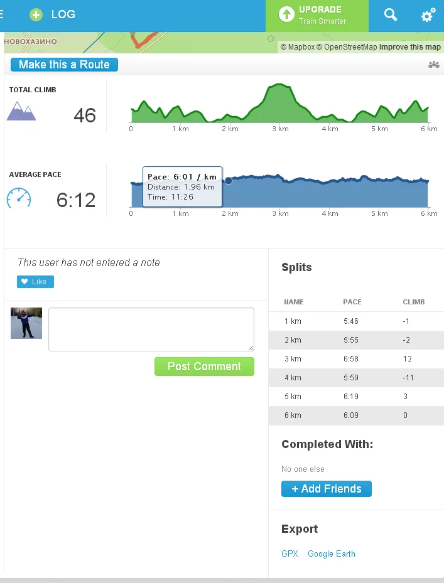Viewport: 444px width, 583px height.
Task: Click the elevation chart peak near 3 km
Action: click(x=279, y=85)
